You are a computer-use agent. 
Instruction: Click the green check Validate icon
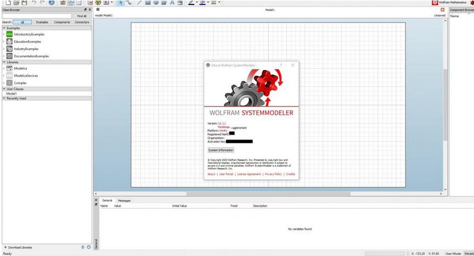(x=98, y=2)
